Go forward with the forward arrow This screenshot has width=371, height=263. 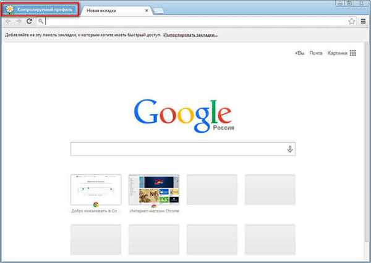click(x=18, y=21)
